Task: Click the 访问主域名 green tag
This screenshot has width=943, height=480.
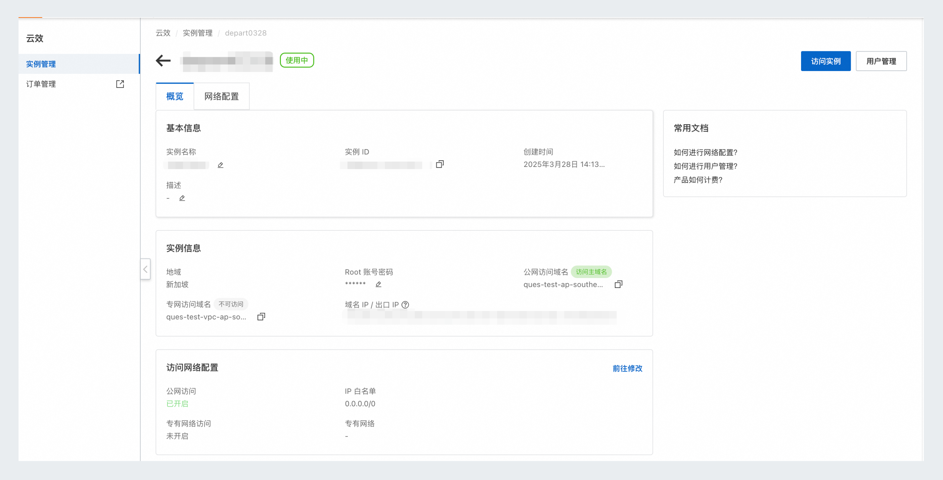Action: click(591, 272)
